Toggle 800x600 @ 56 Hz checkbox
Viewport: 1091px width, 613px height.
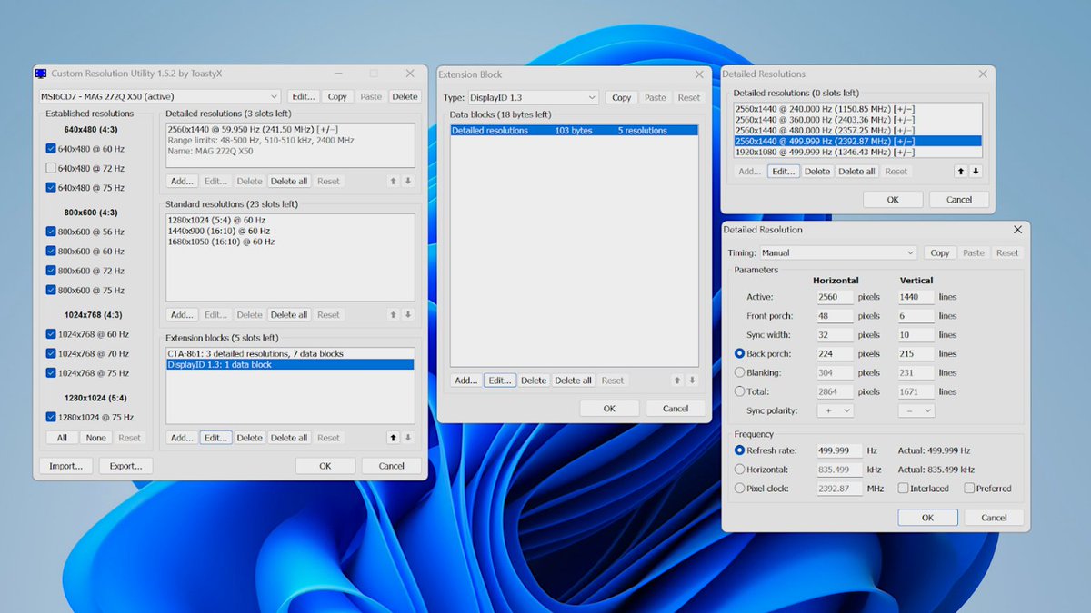click(x=51, y=232)
